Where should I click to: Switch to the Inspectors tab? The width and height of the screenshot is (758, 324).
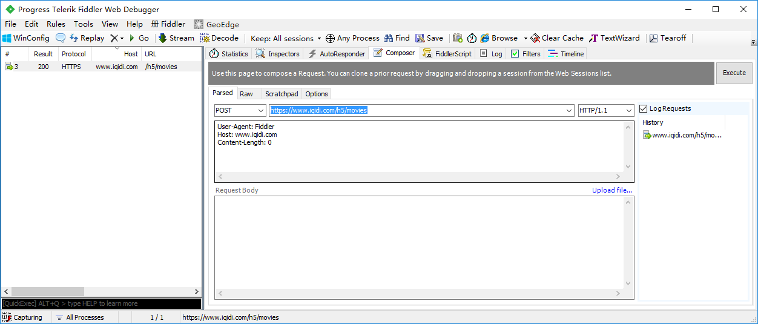click(277, 54)
